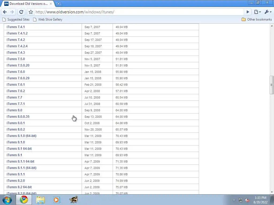Image resolution: width=274 pixels, height=205 pixels.
Task: Click the scrollbar down arrow
Action: 272,192
